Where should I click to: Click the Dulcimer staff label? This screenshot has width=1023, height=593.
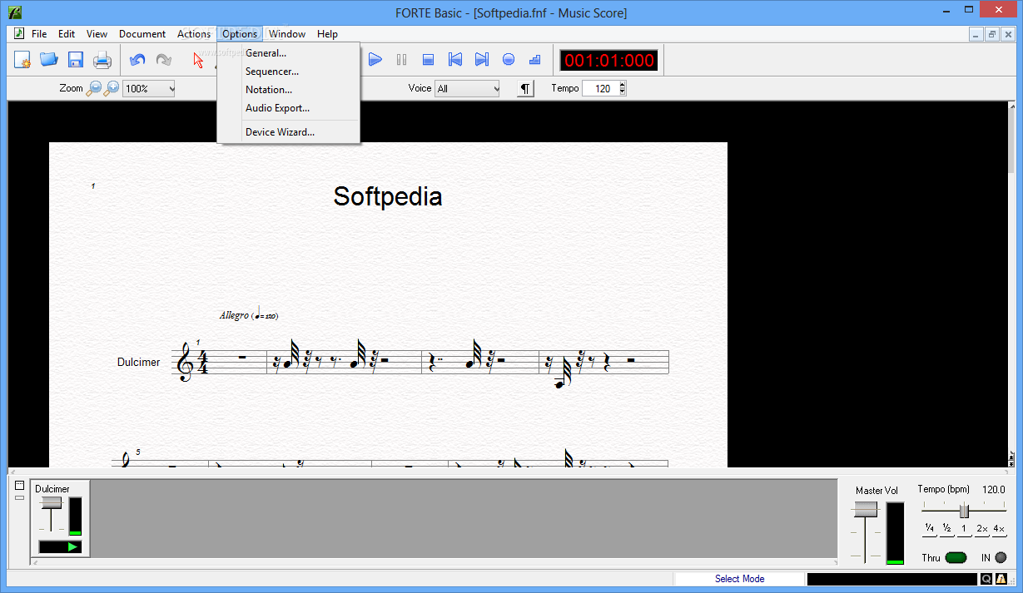(x=138, y=363)
